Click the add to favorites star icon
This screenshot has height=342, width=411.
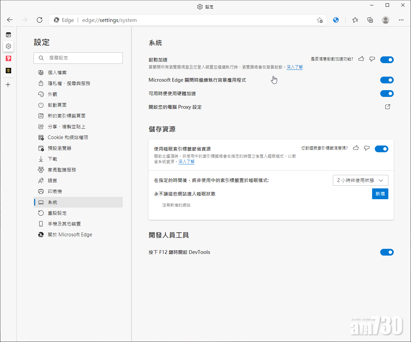[320, 20]
